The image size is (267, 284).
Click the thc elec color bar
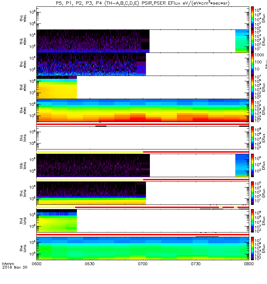click(x=252, y=64)
